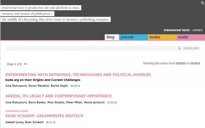Switch to the journal tab
The width and height of the screenshot is (205, 128).
point(133,37)
